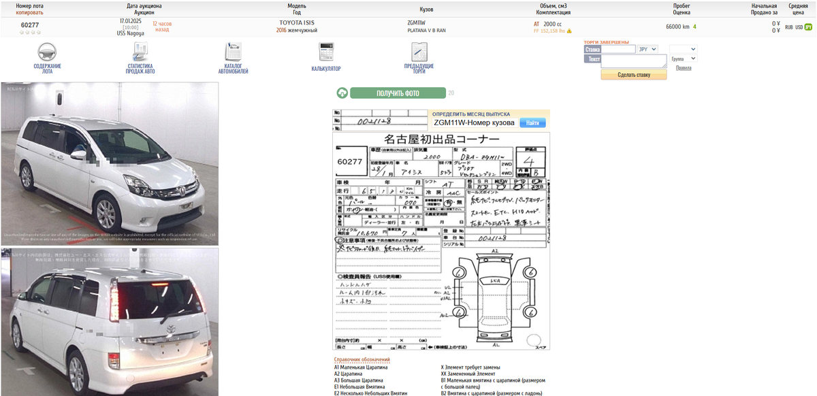Select the USD currency link
The width and height of the screenshot is (817, 396).
(799, 27)
